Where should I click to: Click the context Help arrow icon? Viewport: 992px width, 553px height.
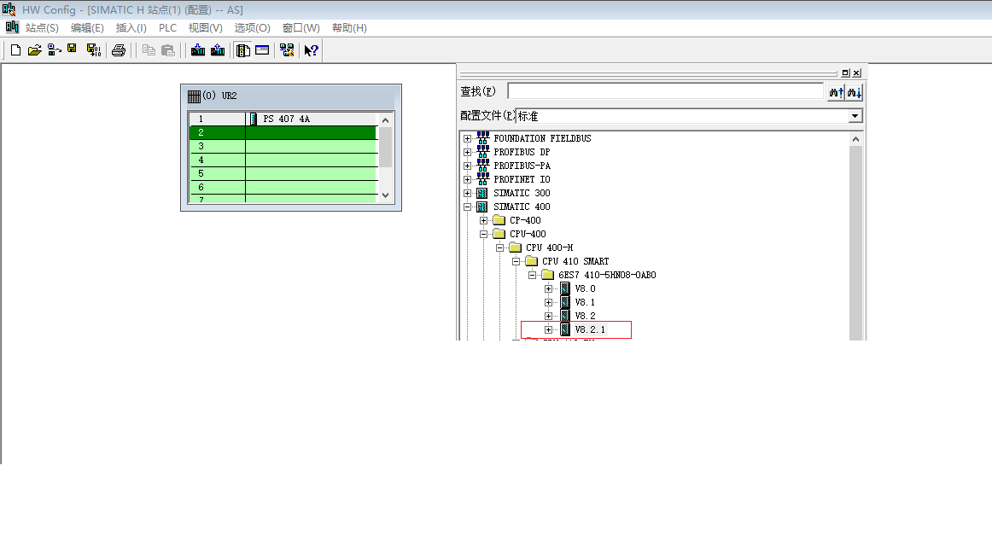coord(311,50)
